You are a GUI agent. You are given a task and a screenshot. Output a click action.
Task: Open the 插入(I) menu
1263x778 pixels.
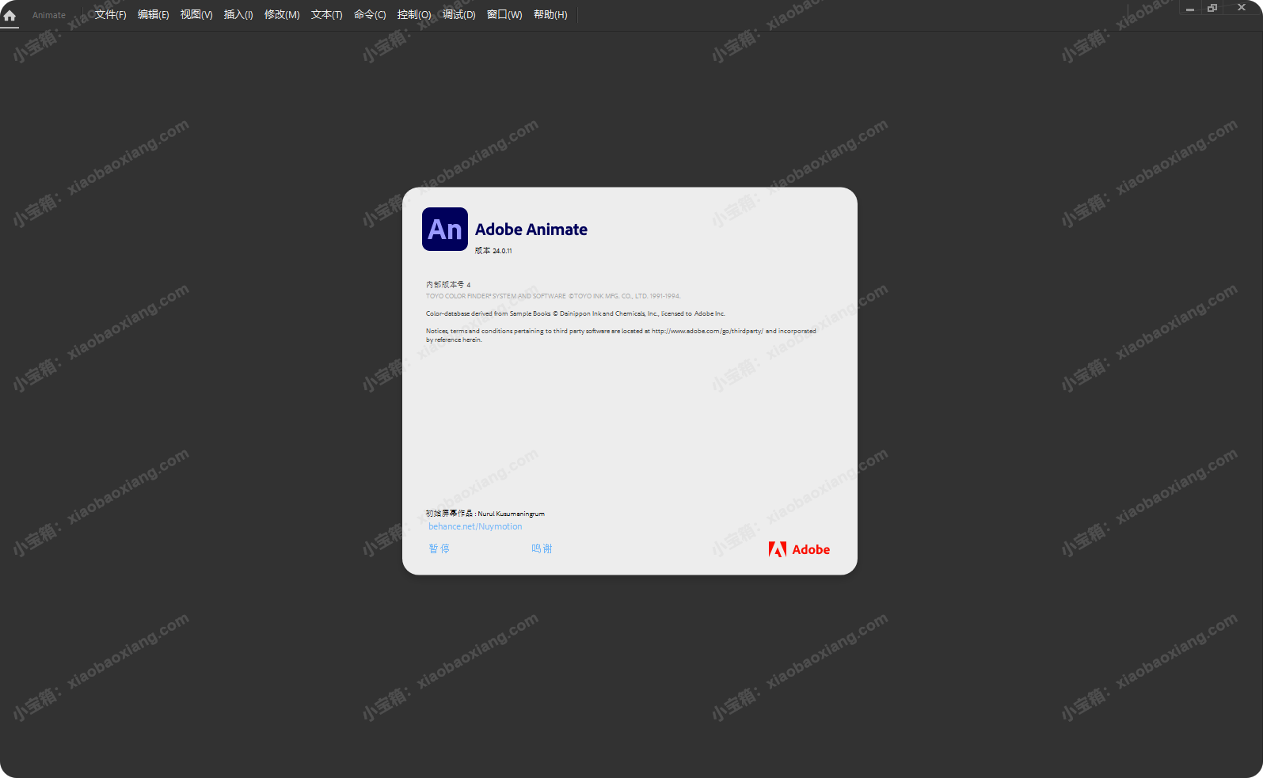pyautogui.click(x=238, y=15)
